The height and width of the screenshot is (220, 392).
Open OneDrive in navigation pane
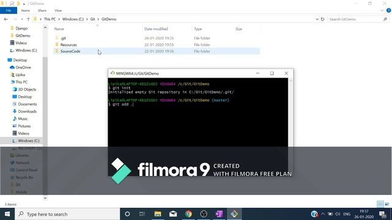(x=23, y=67)
